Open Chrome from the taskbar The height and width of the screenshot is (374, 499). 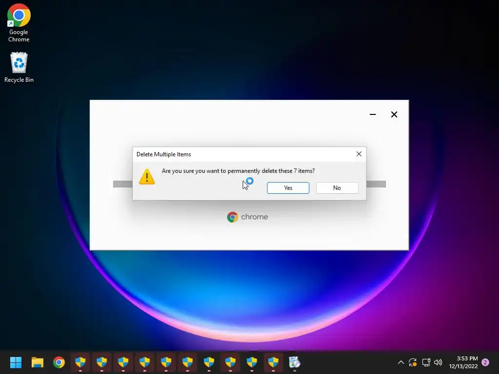pos(59,362)
